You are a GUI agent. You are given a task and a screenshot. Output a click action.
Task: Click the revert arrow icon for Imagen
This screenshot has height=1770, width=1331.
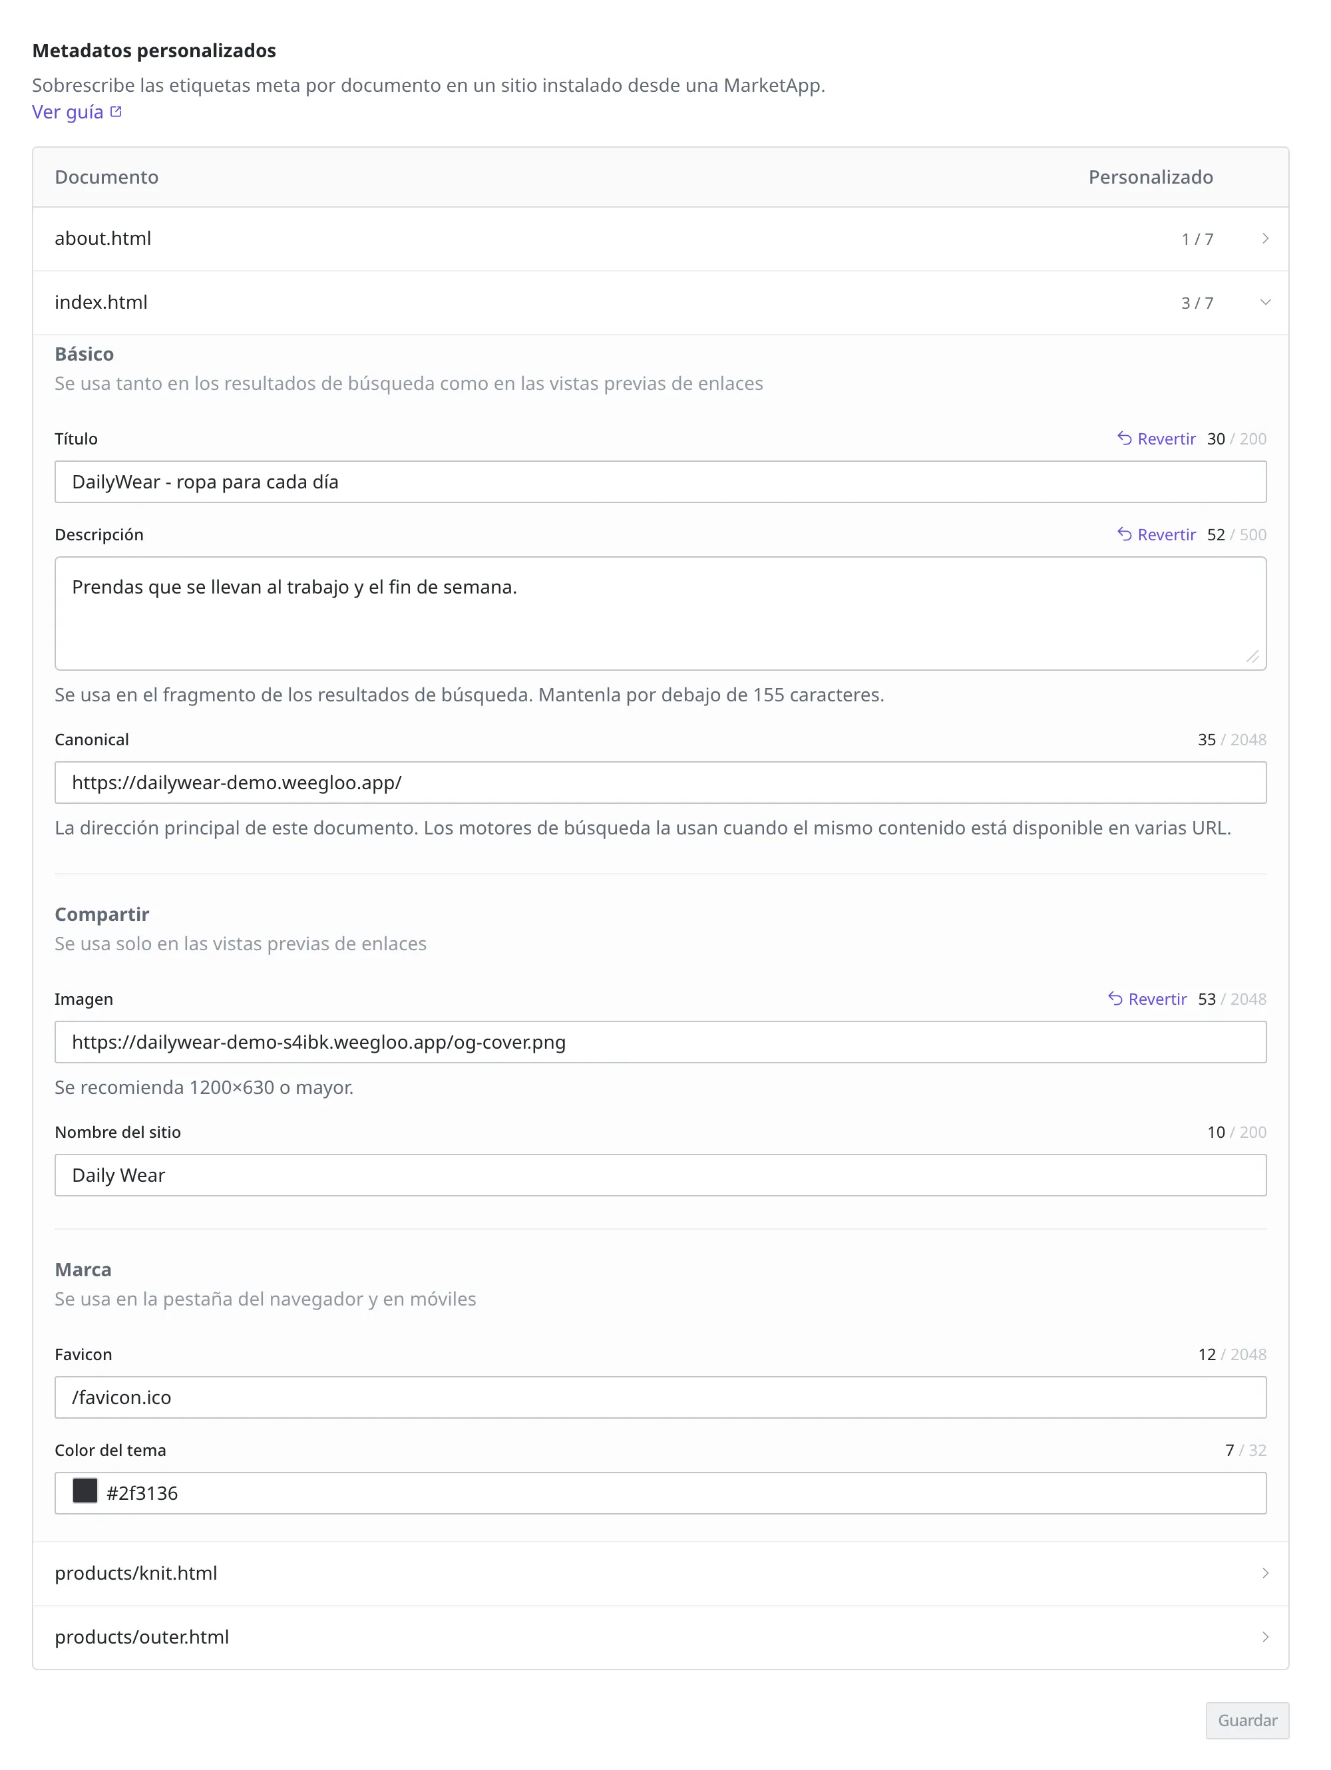pos(1115,999)
